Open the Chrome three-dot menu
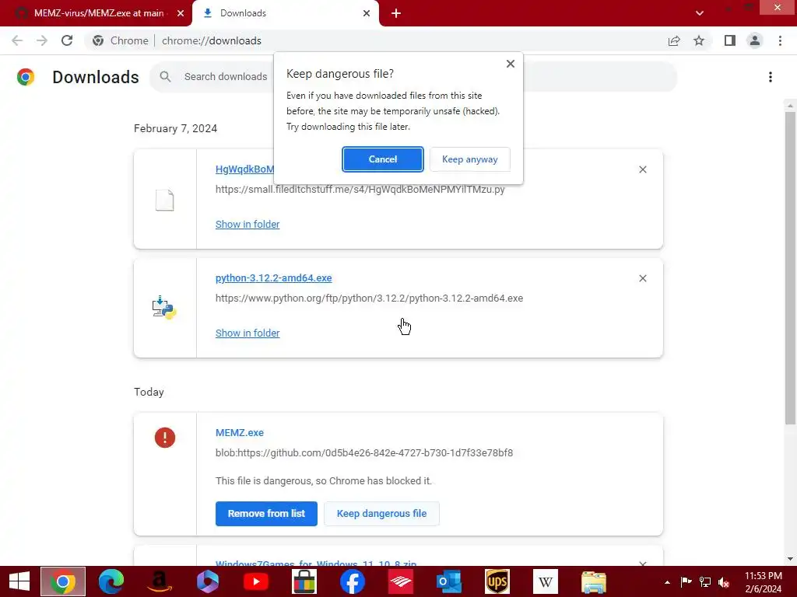The height and width of the screenshot is (597, 797). coord(780,40)
